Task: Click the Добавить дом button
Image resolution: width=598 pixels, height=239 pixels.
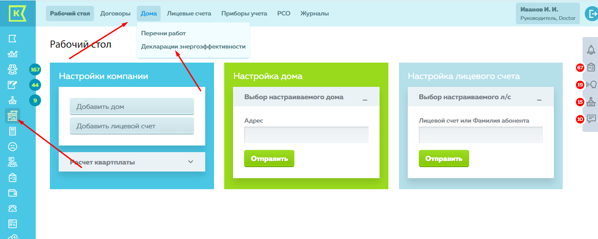Action: pos(132,106)
